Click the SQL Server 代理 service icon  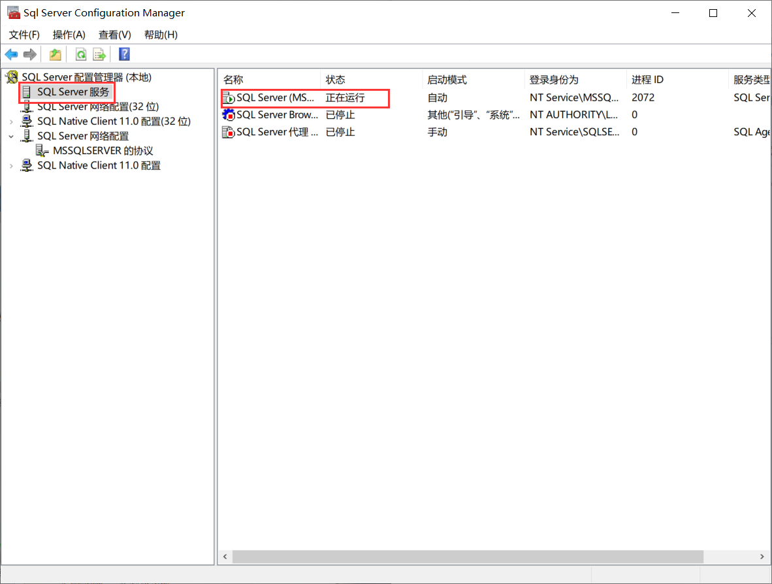coord(229,131)
